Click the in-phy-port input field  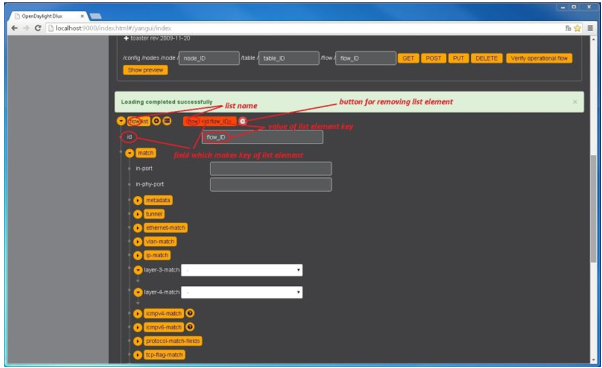271,185
